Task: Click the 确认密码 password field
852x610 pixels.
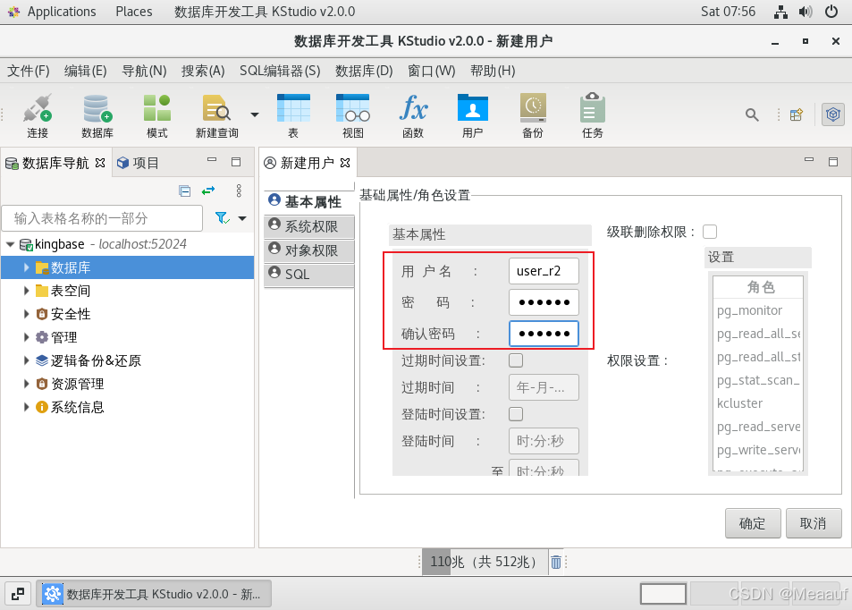Action: (544, 334)
